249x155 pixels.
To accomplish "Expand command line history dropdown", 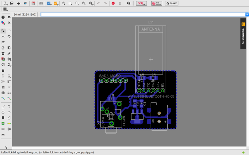I will point(247,15).
